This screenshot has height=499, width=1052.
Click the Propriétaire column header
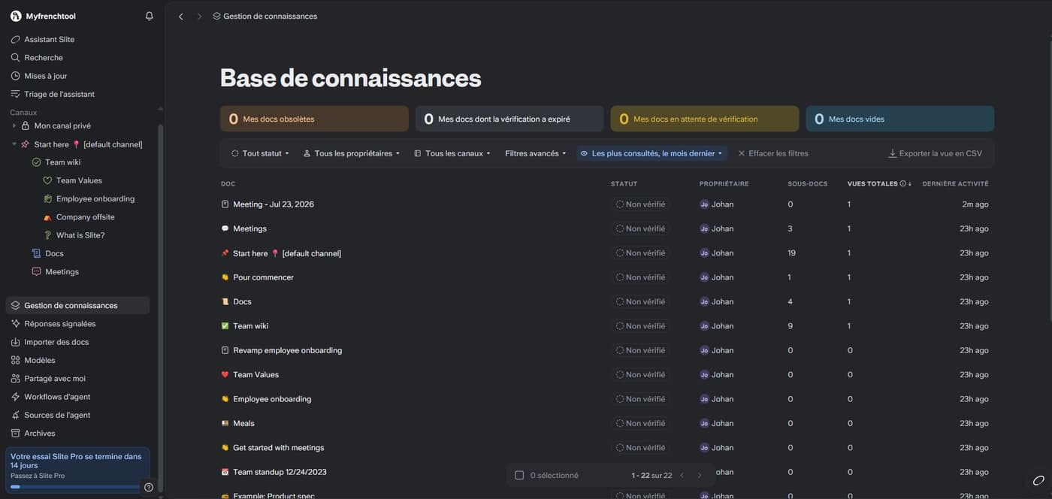[724, 183]
